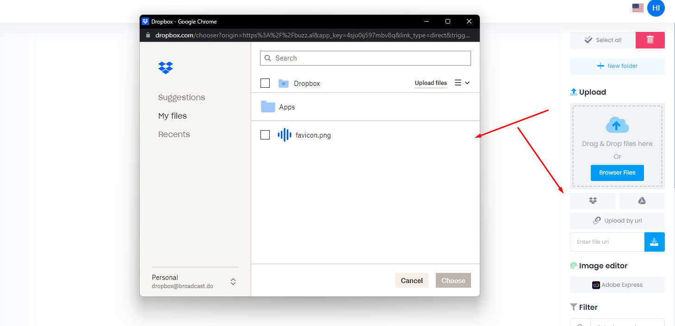
Task: Click the red trash delete button
Action: (650, 40)
